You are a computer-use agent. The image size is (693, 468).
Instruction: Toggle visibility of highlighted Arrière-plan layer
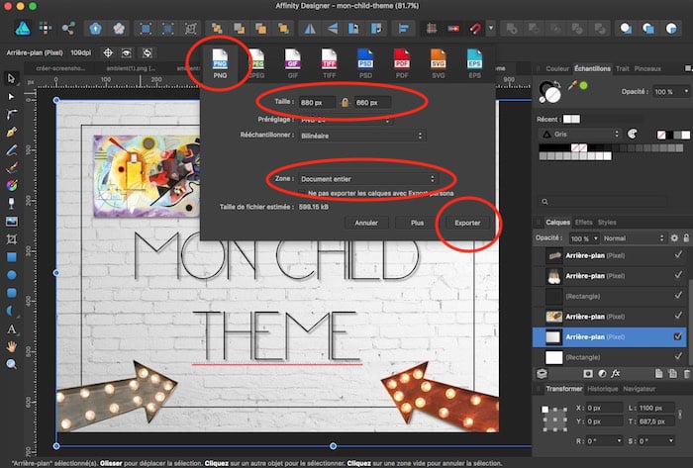[x=677, y=336]
